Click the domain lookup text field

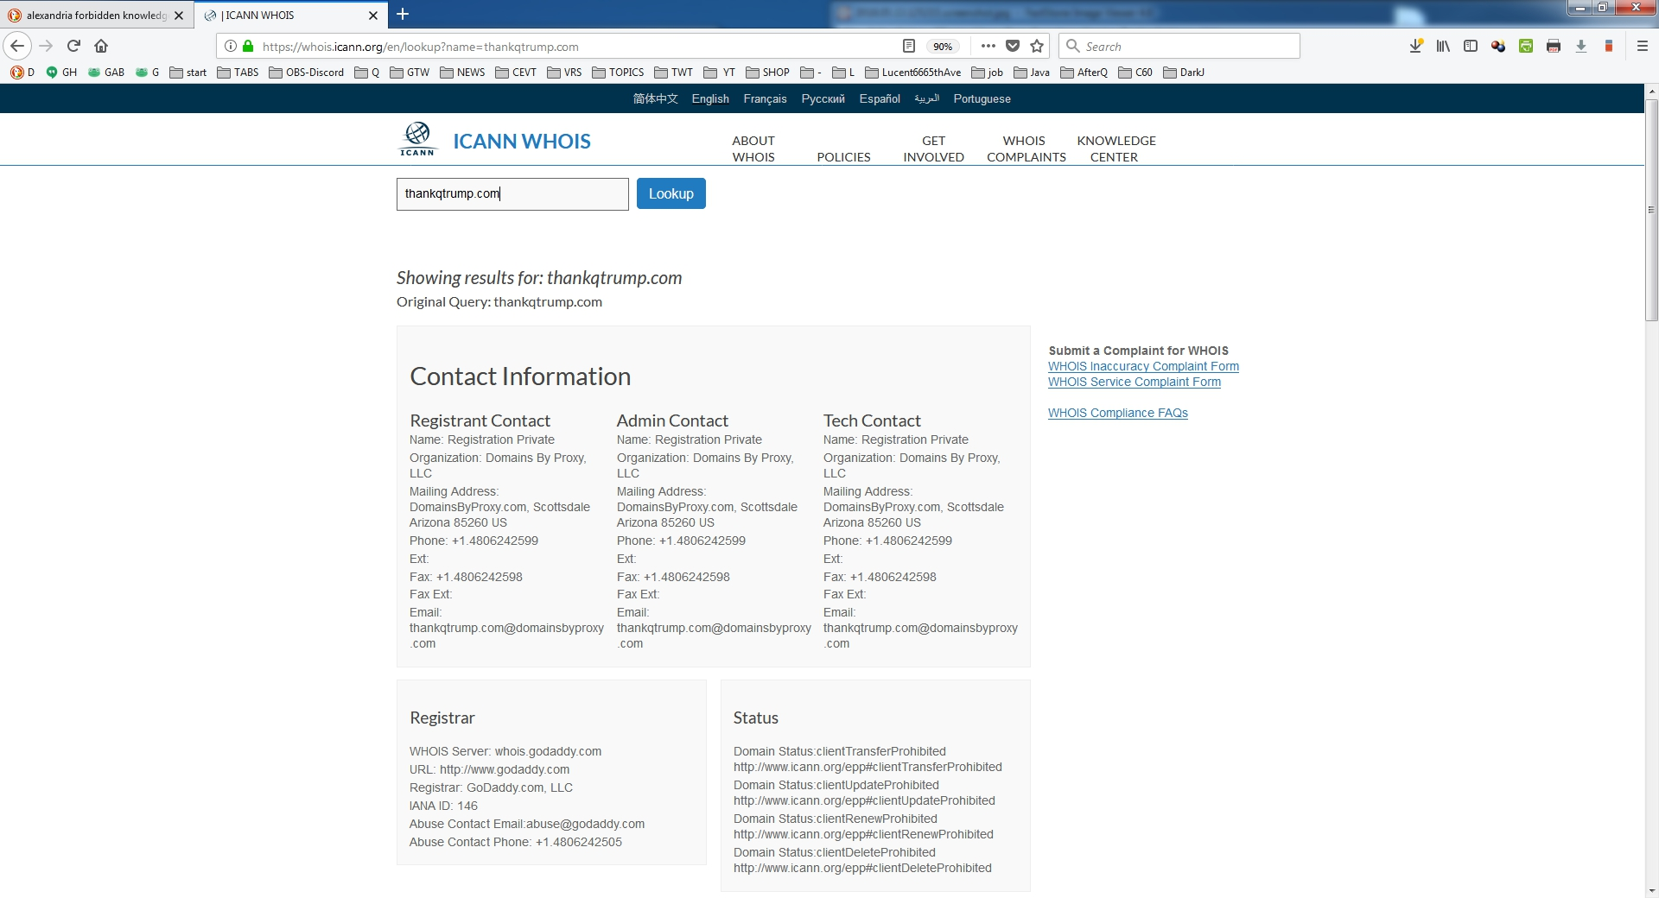click(x=512, y=194)
